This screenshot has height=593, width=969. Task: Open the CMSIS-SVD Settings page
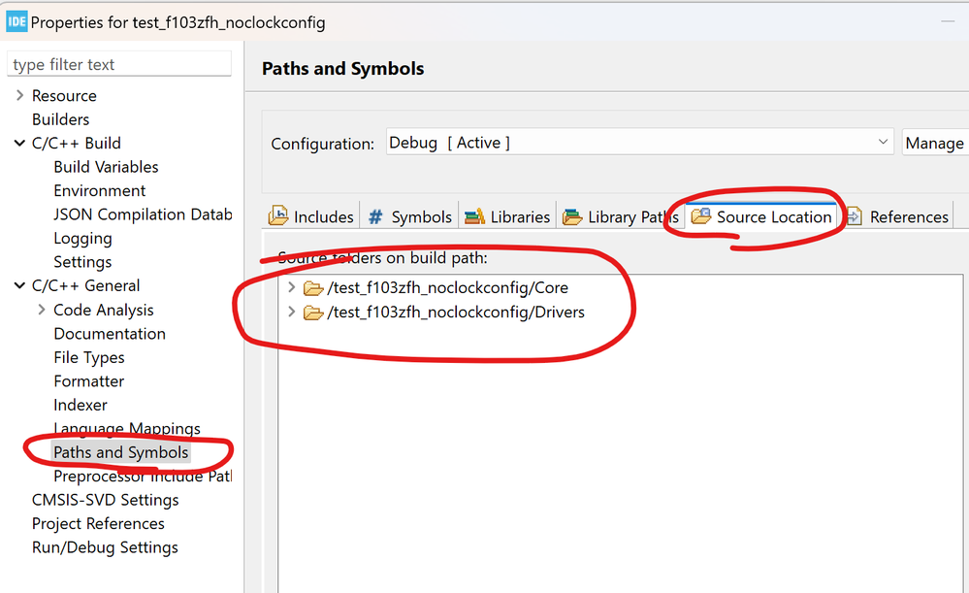pyautogui.click(x=105, y=500)
